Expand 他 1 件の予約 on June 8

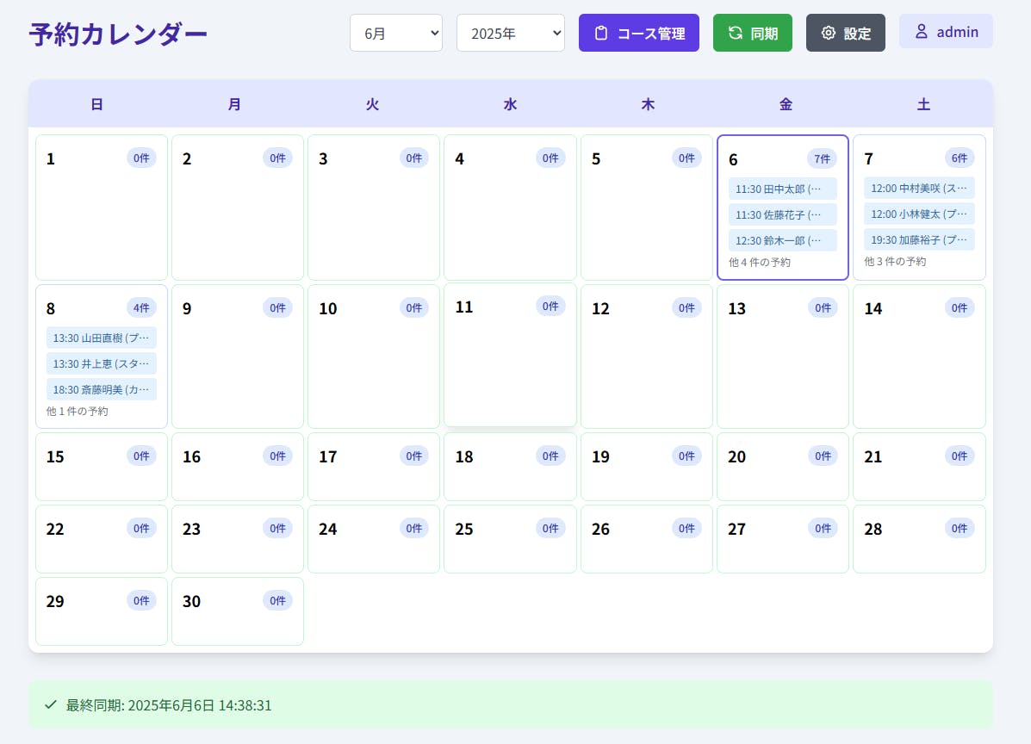pyautogui.click(x=77, y=411)
